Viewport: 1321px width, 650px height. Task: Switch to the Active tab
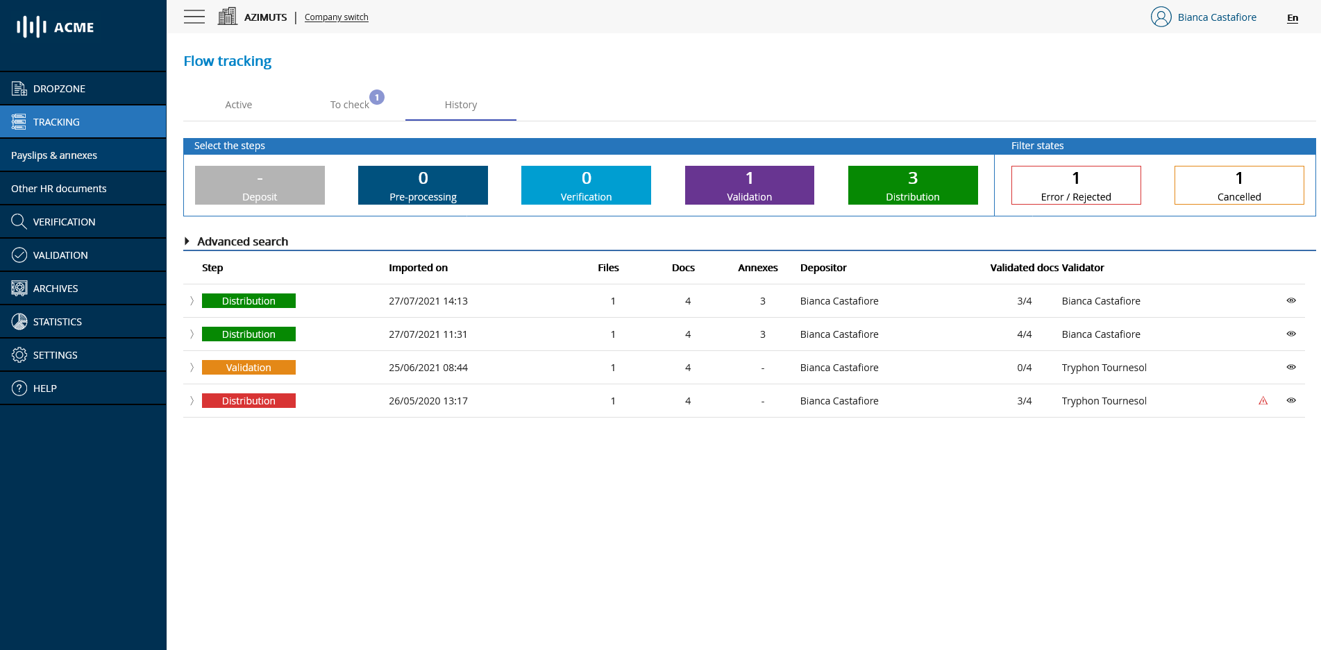coord(238,105)
